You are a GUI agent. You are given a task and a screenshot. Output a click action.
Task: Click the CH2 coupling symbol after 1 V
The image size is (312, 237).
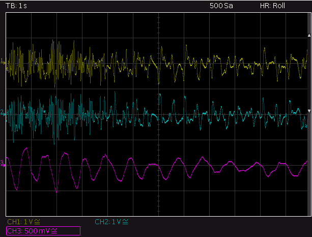click(125, 222)
